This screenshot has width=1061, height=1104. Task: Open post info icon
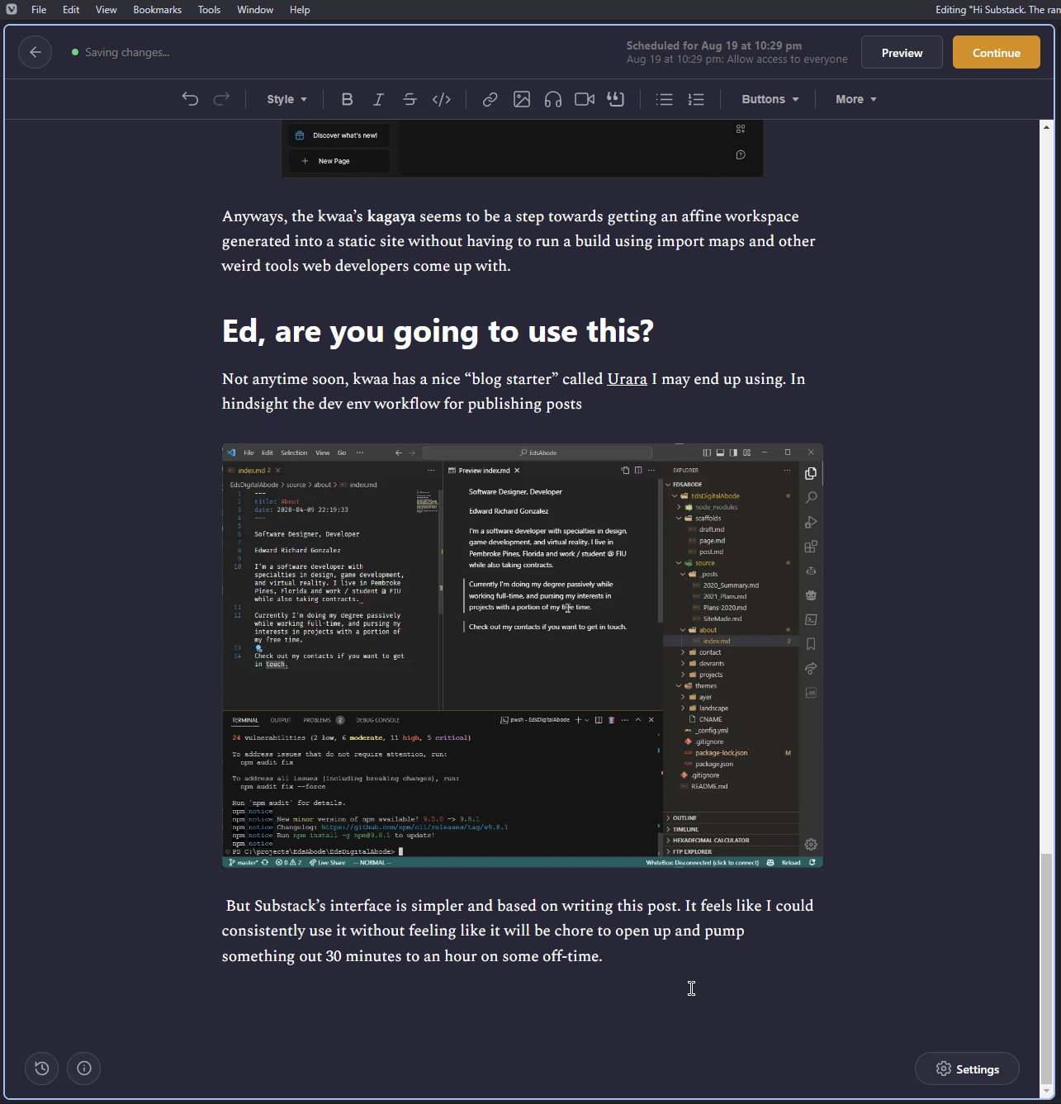click(x=84, y=1068)
